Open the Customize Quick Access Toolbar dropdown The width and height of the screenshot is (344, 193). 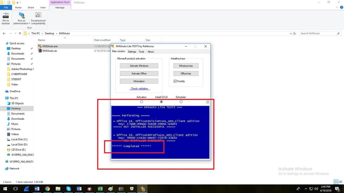click(17, 2)
